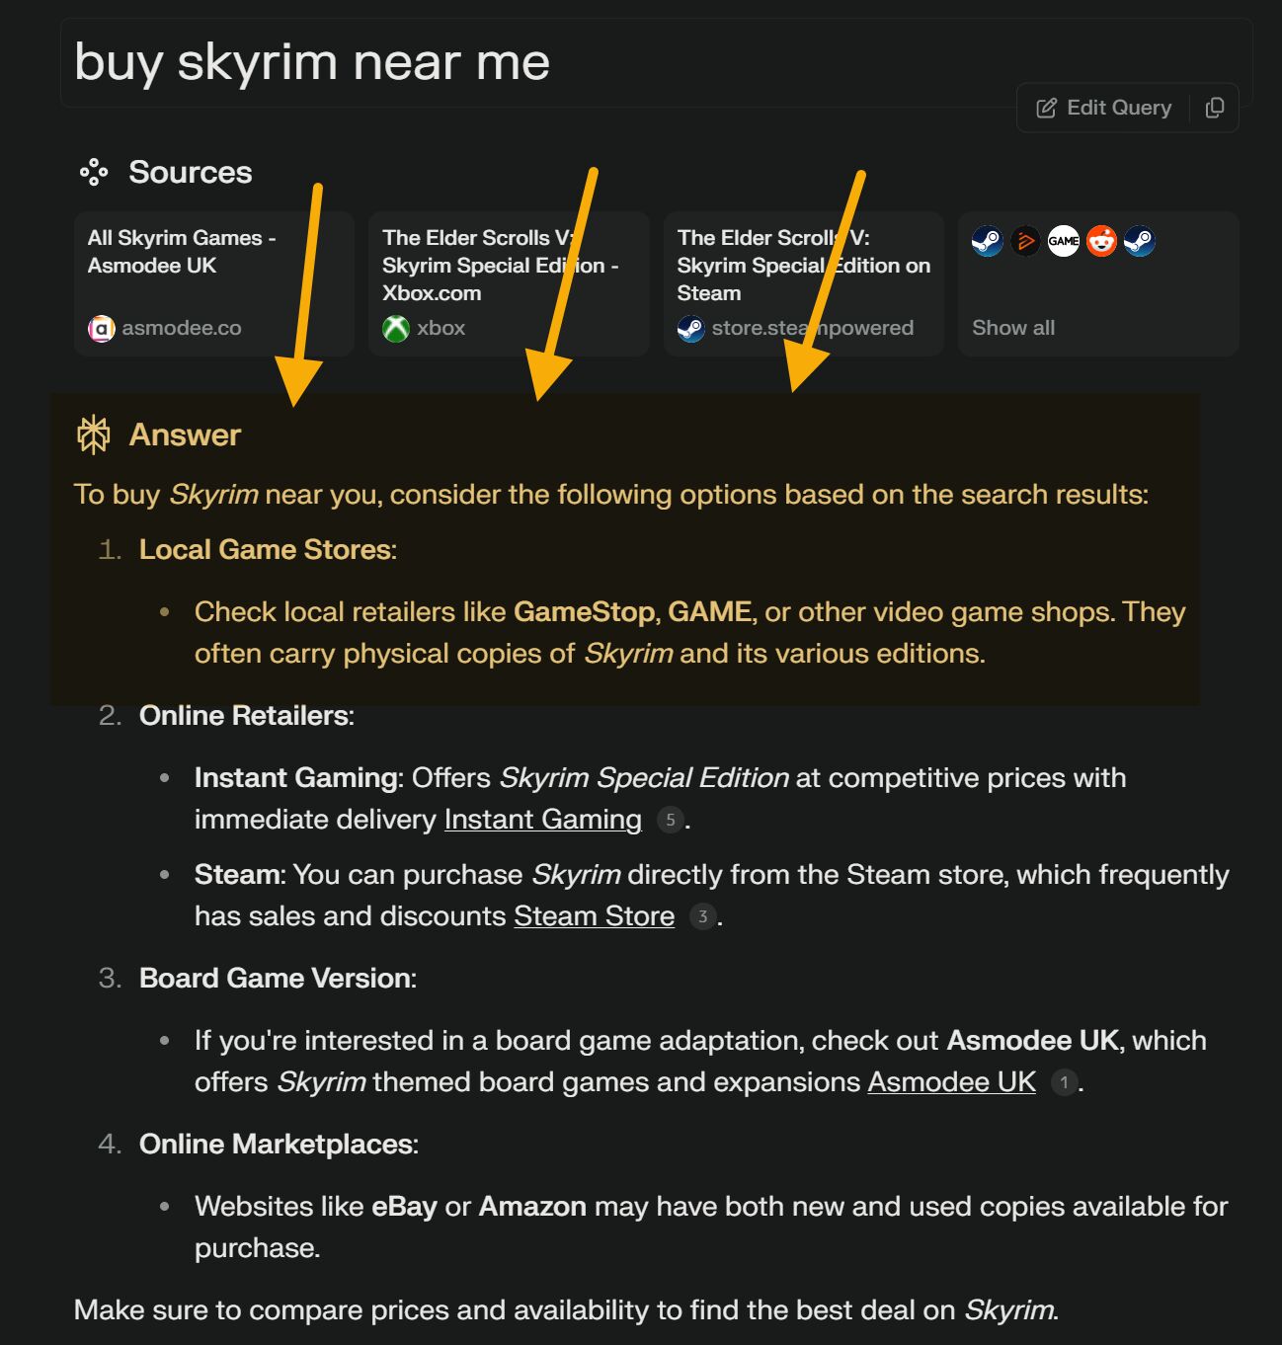1282x1345 pixels.
Task: Open the Asmodee UK link
Action: coord(949,1081)
